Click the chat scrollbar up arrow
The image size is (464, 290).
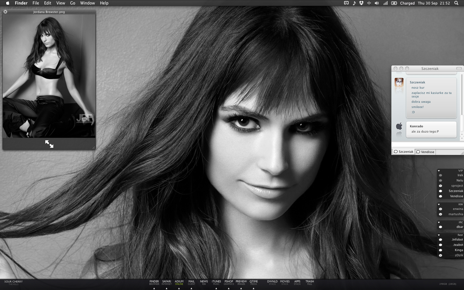pyautogui.click(x=462, y=135)
